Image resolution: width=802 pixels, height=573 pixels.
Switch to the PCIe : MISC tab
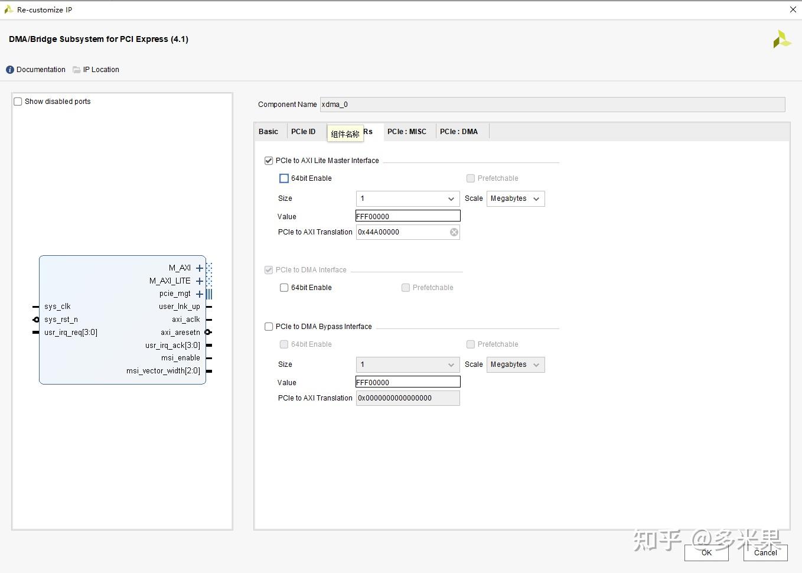tap(407, 131)
